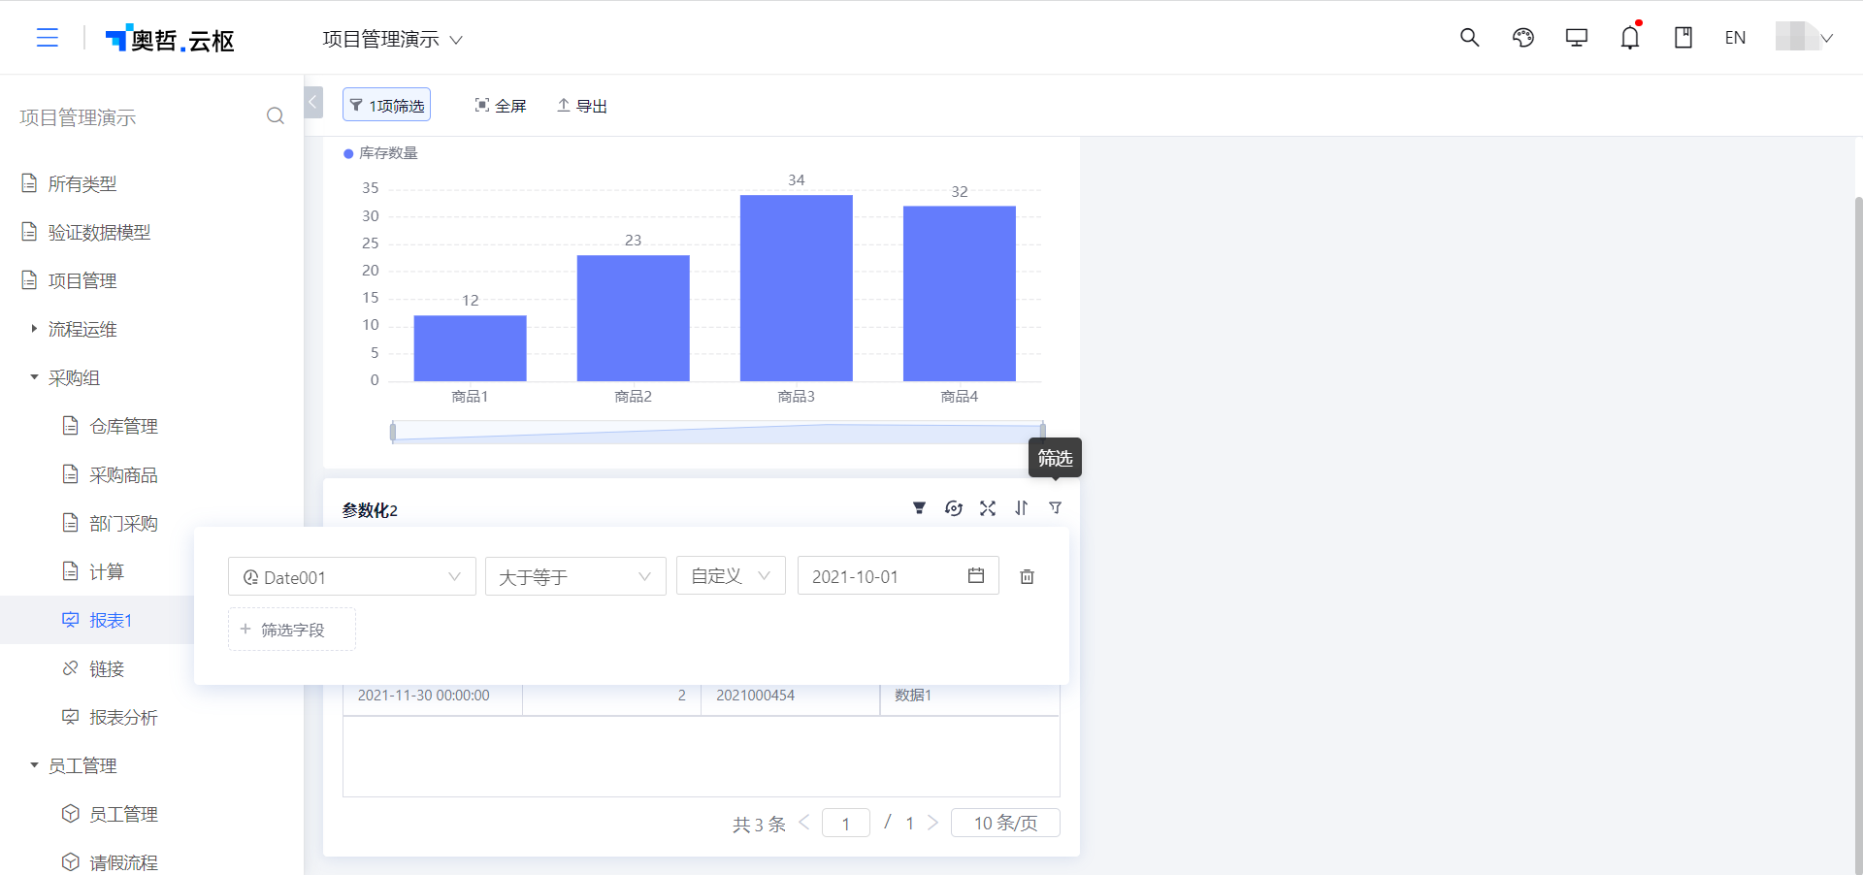1863x875 pixels.
Task: Open the user avatar dropdown
Action: click(1804, 37)
